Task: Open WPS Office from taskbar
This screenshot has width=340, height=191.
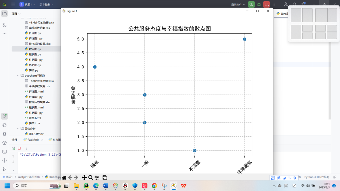Action: tap(183, 186)
